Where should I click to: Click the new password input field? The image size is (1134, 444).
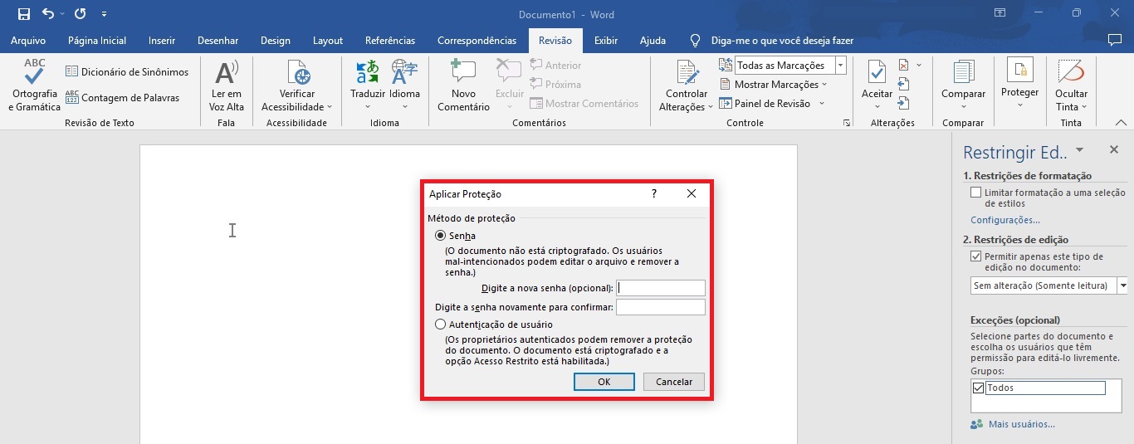click(661, 288)
